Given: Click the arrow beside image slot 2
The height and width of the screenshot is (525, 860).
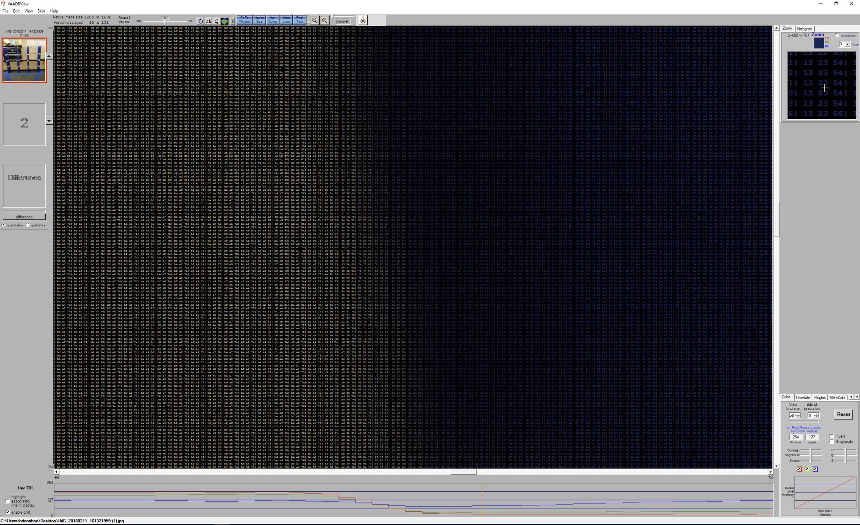Looking at the screenshot, I should [x=49, y=121].
